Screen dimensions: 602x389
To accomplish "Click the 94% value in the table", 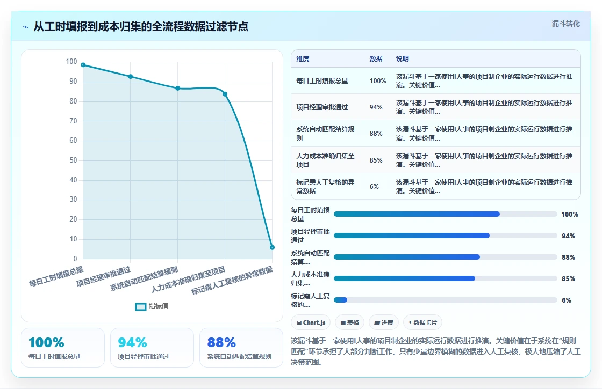I will tap(376, 107).
